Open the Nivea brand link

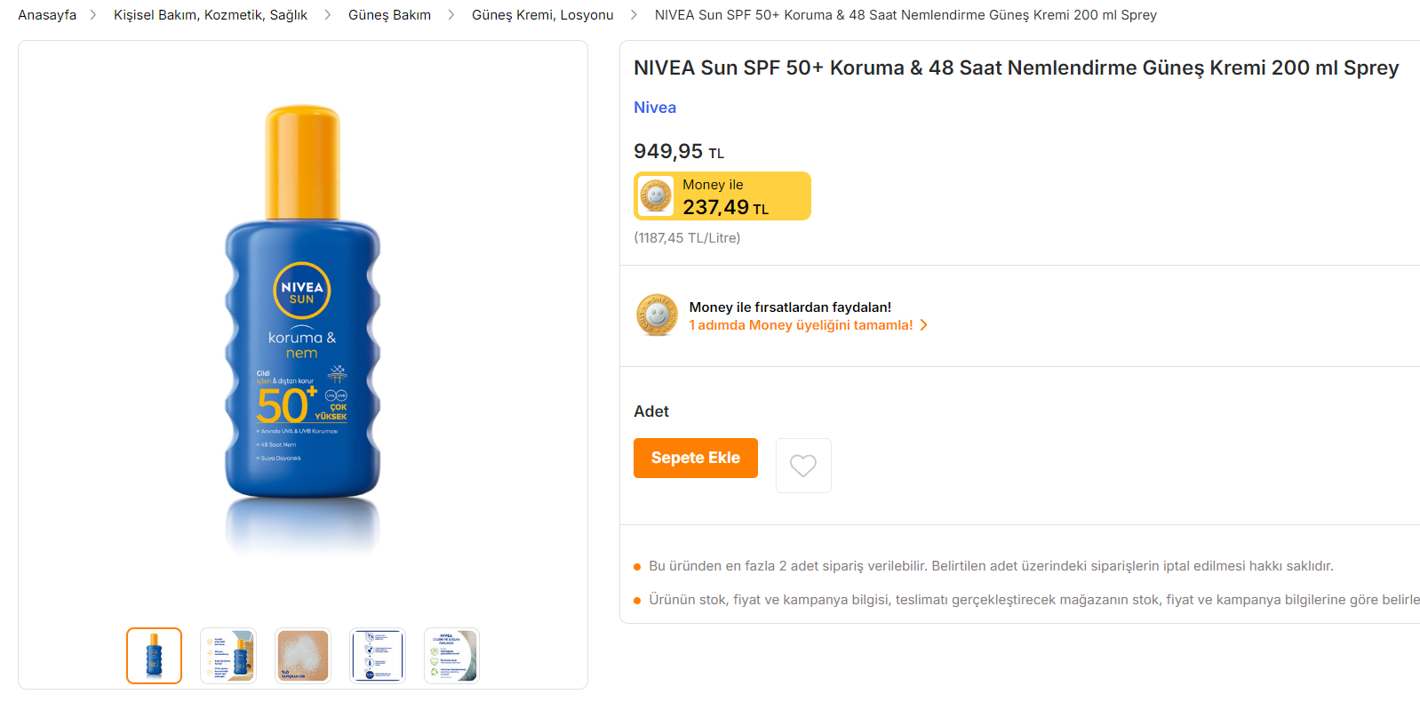tap(655, 108)
